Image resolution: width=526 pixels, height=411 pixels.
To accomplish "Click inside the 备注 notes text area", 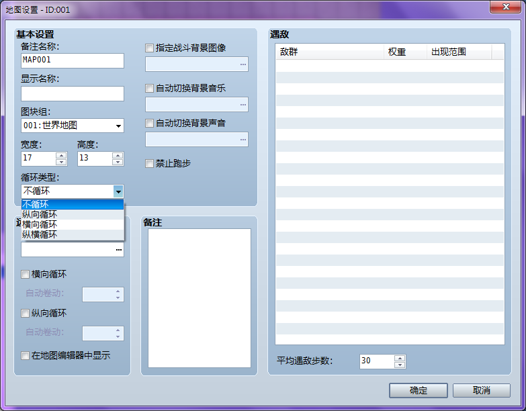I will [200, 298].
